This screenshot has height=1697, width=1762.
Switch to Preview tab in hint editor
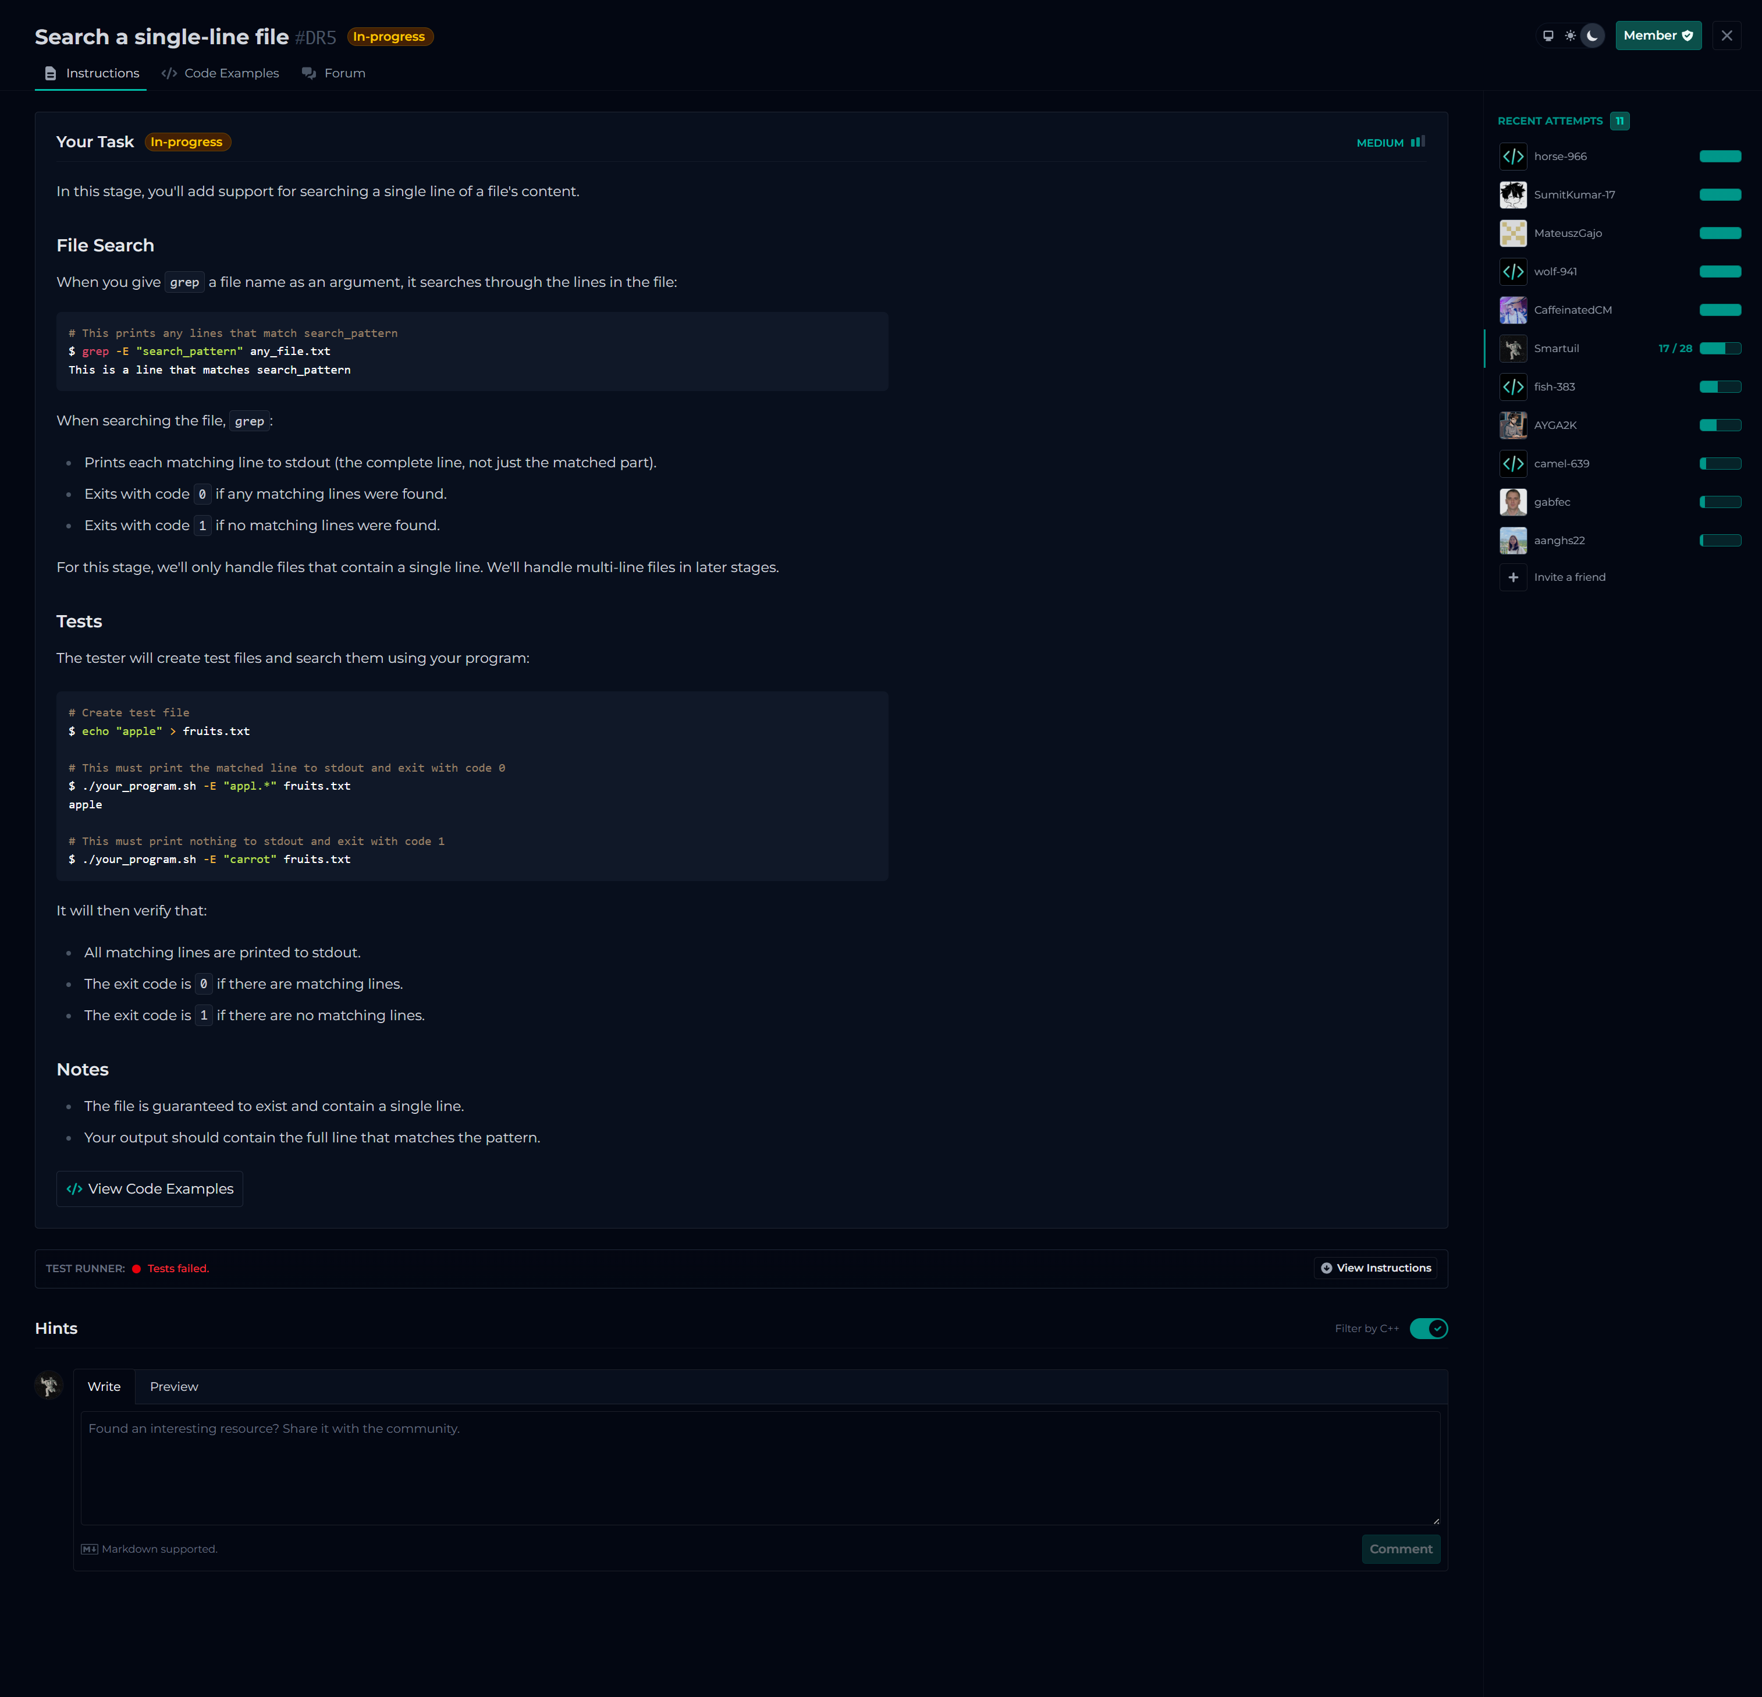click(173, 1387)
